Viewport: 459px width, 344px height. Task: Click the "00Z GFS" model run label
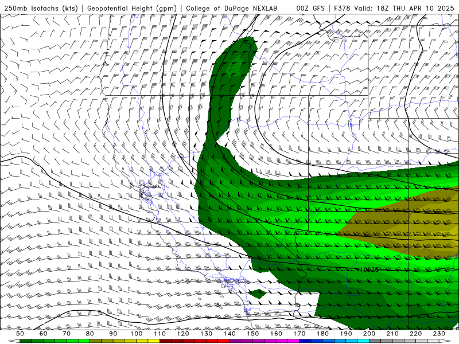click(310, 8)
